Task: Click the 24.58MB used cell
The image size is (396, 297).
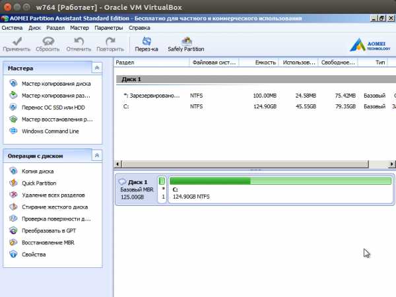Action: point(306,96)
